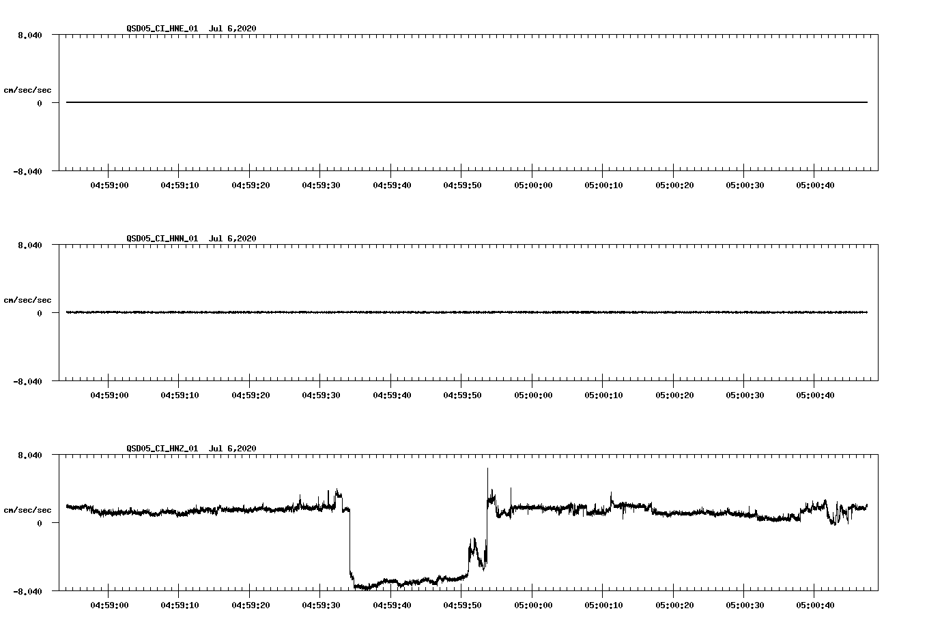Click the 8.040 label on the HNE plot
This screenshot has height=630, width=927.
click(30, 35)
